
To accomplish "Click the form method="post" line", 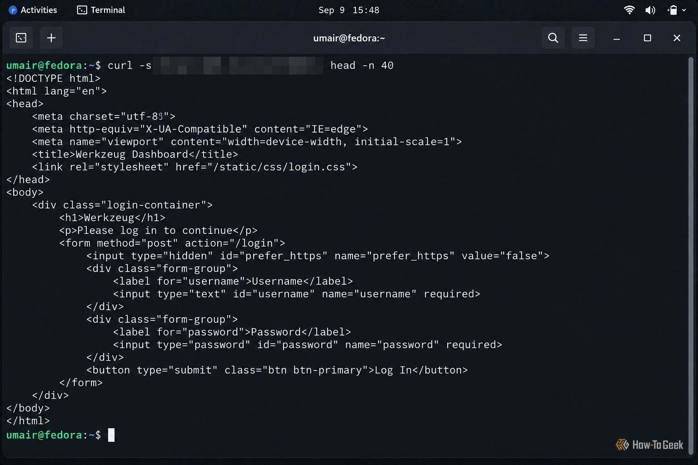I will point(172,243).
